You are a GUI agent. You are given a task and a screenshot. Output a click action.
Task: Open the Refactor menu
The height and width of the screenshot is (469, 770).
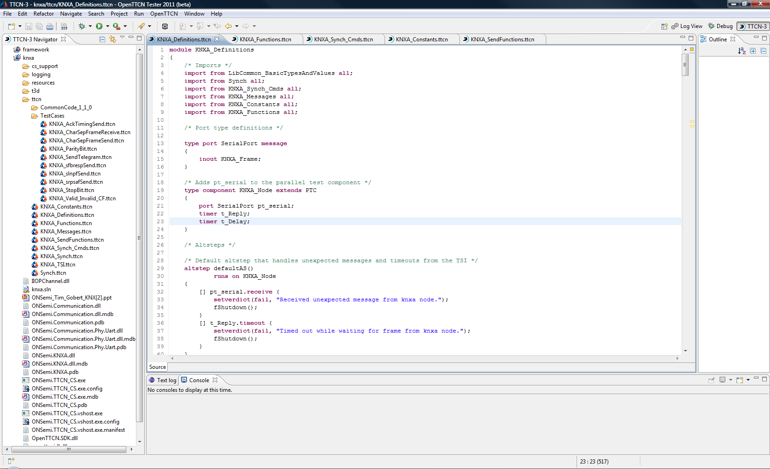pyautogui.click(x=44, y=14)
